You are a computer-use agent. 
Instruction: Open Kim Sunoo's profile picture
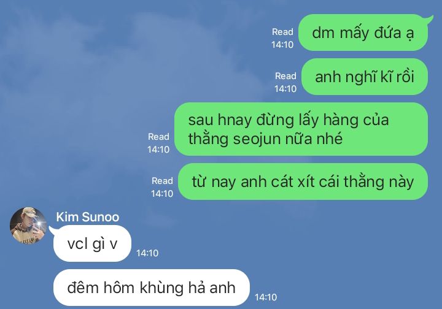tap(28, 226)
